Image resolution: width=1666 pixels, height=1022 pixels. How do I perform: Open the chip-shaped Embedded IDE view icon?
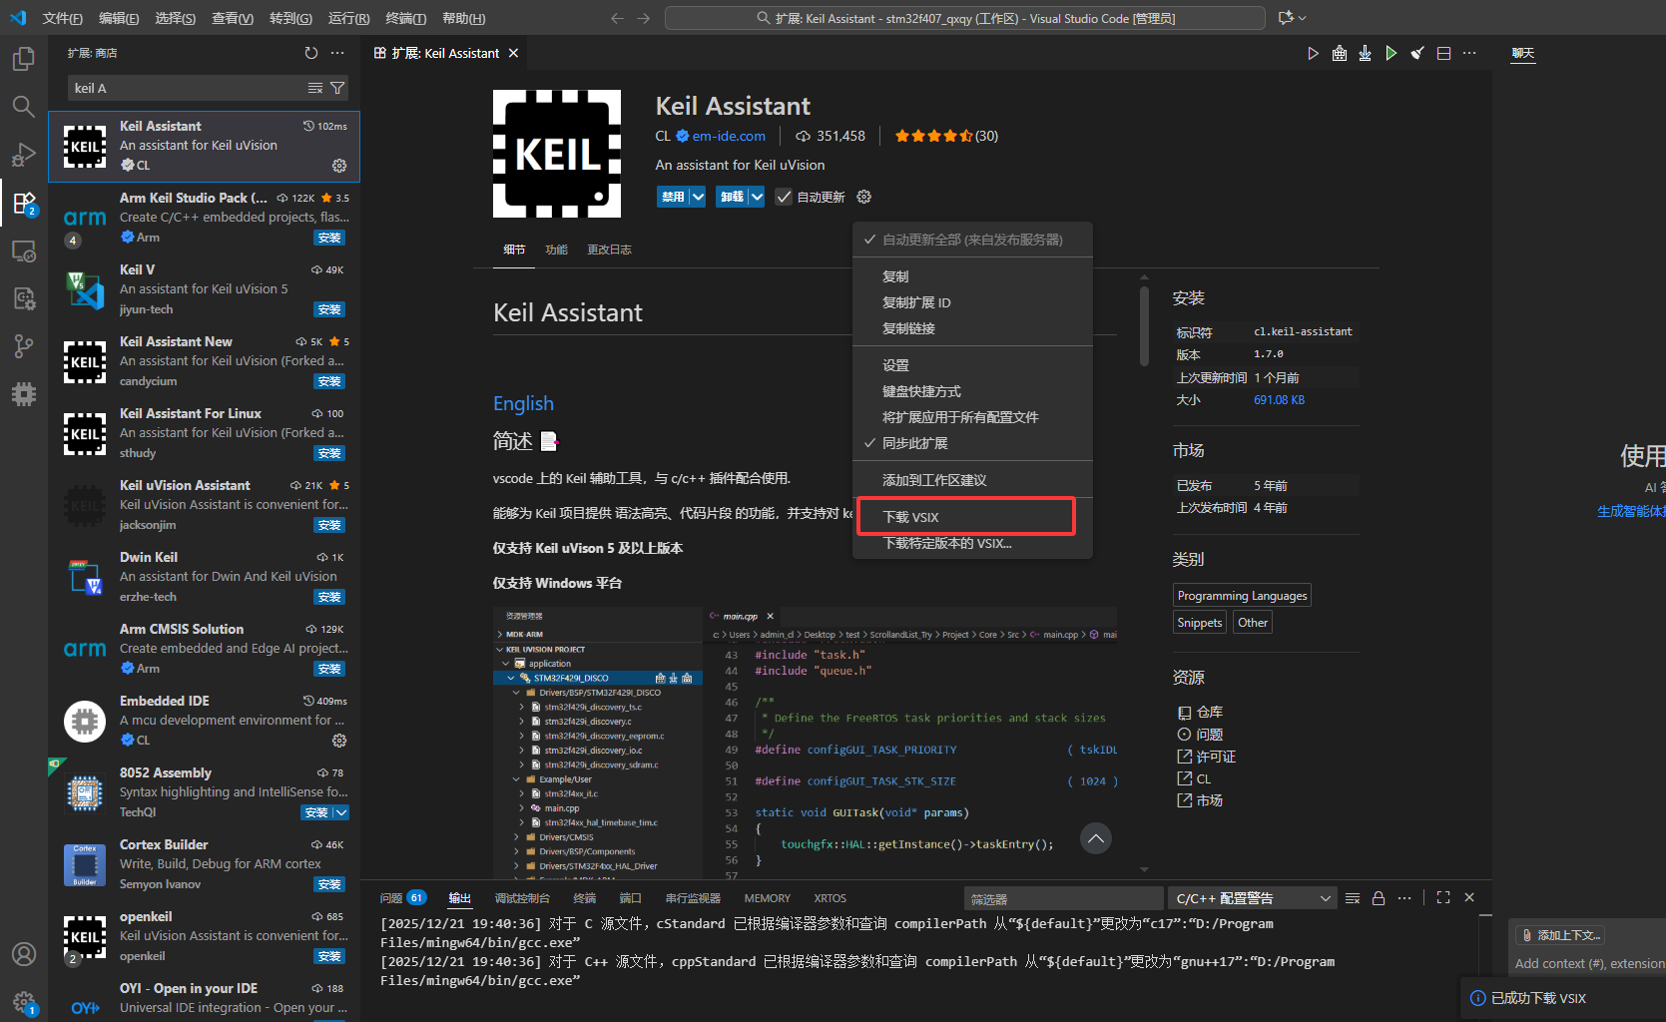pos(24,394)
